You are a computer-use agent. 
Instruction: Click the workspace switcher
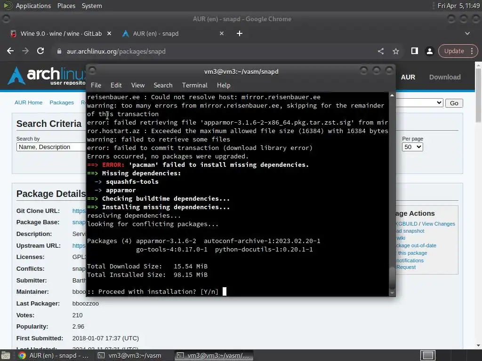428,355
